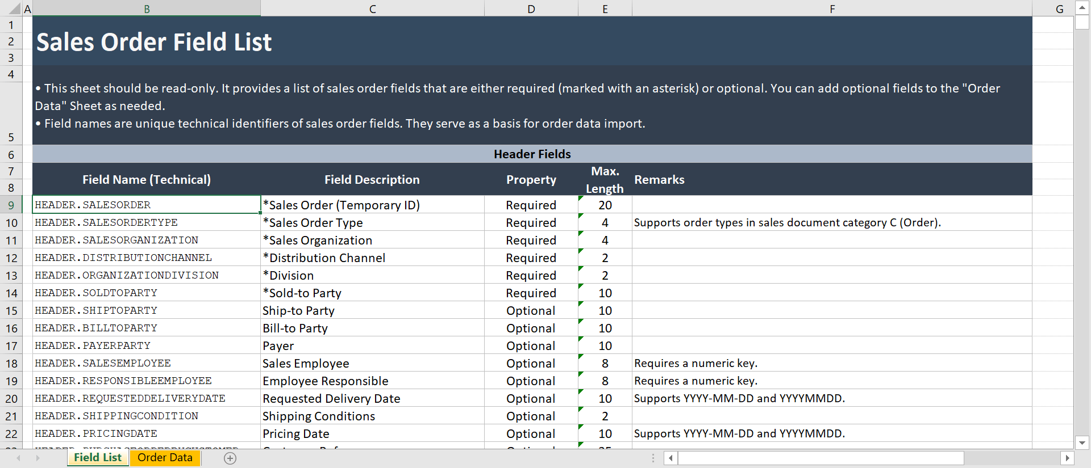The width and height of the screenshot is (1091, 468).
Task: Click vertical scrollbar up arrow
Action: pyautogui.click(x=1082, y=8)
